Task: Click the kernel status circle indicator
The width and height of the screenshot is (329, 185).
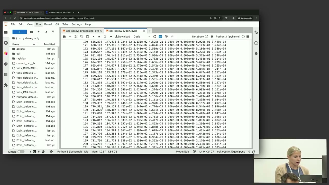Action: point(243,36)
